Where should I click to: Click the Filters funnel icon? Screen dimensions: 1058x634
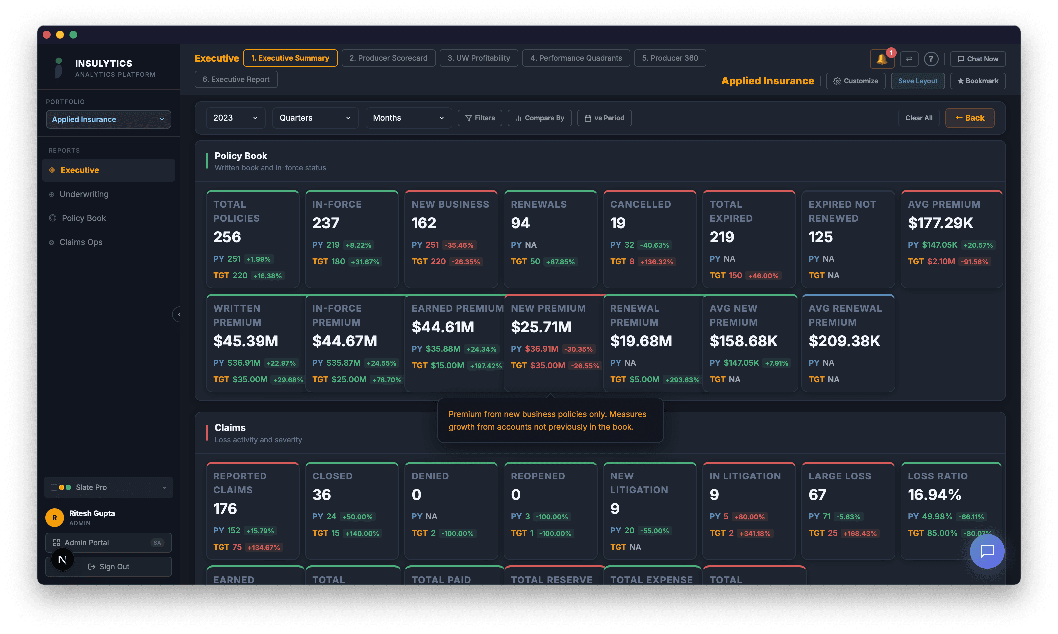point(468,118)
